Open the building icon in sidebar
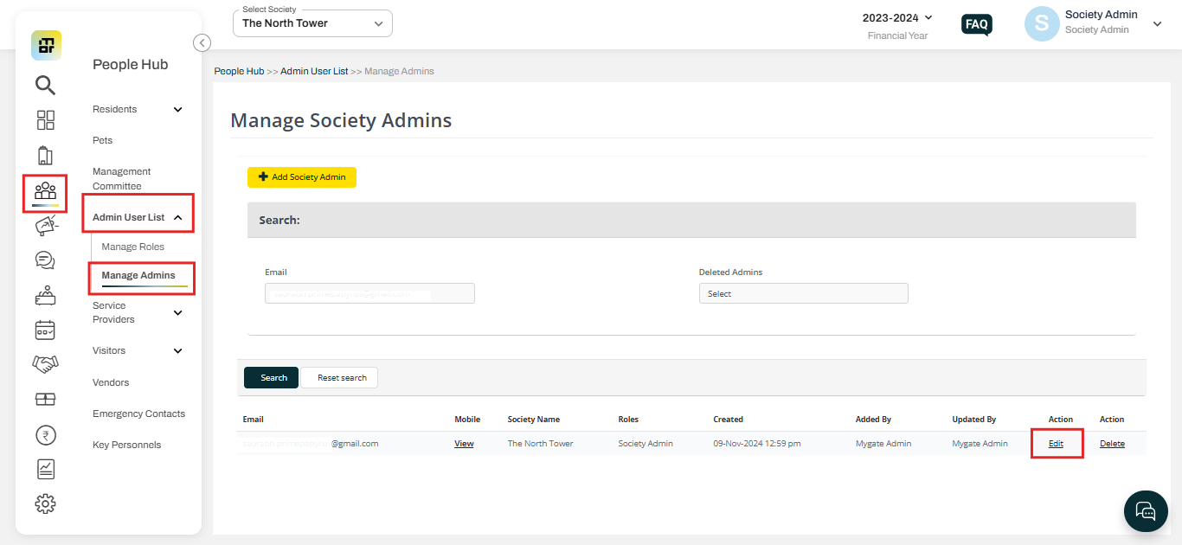This screenshot has height=545, width=1182. point(45,156)
